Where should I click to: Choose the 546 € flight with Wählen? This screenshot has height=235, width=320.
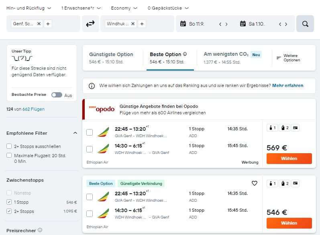click(289, 223)
